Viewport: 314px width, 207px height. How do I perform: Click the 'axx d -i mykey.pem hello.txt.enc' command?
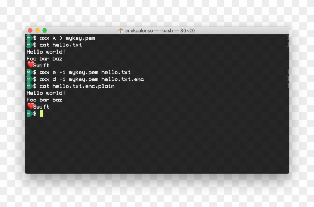pos(92,79)
